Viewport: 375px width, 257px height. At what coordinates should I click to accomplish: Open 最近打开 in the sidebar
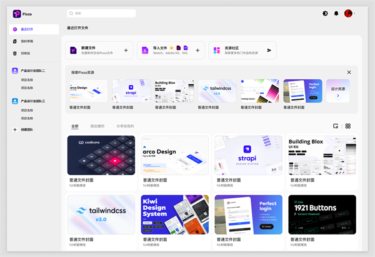(34, 29)
